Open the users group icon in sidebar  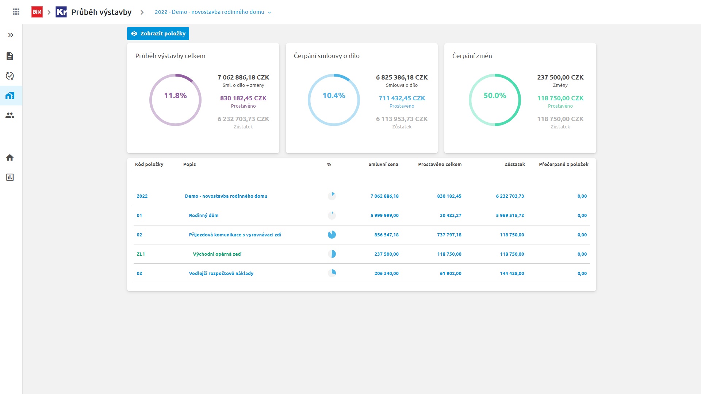pyautogui.click(x=10, y=115)
